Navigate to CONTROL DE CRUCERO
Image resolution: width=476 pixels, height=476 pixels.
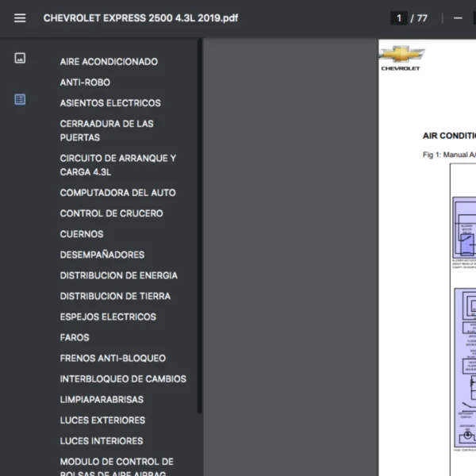coord(111,213)
